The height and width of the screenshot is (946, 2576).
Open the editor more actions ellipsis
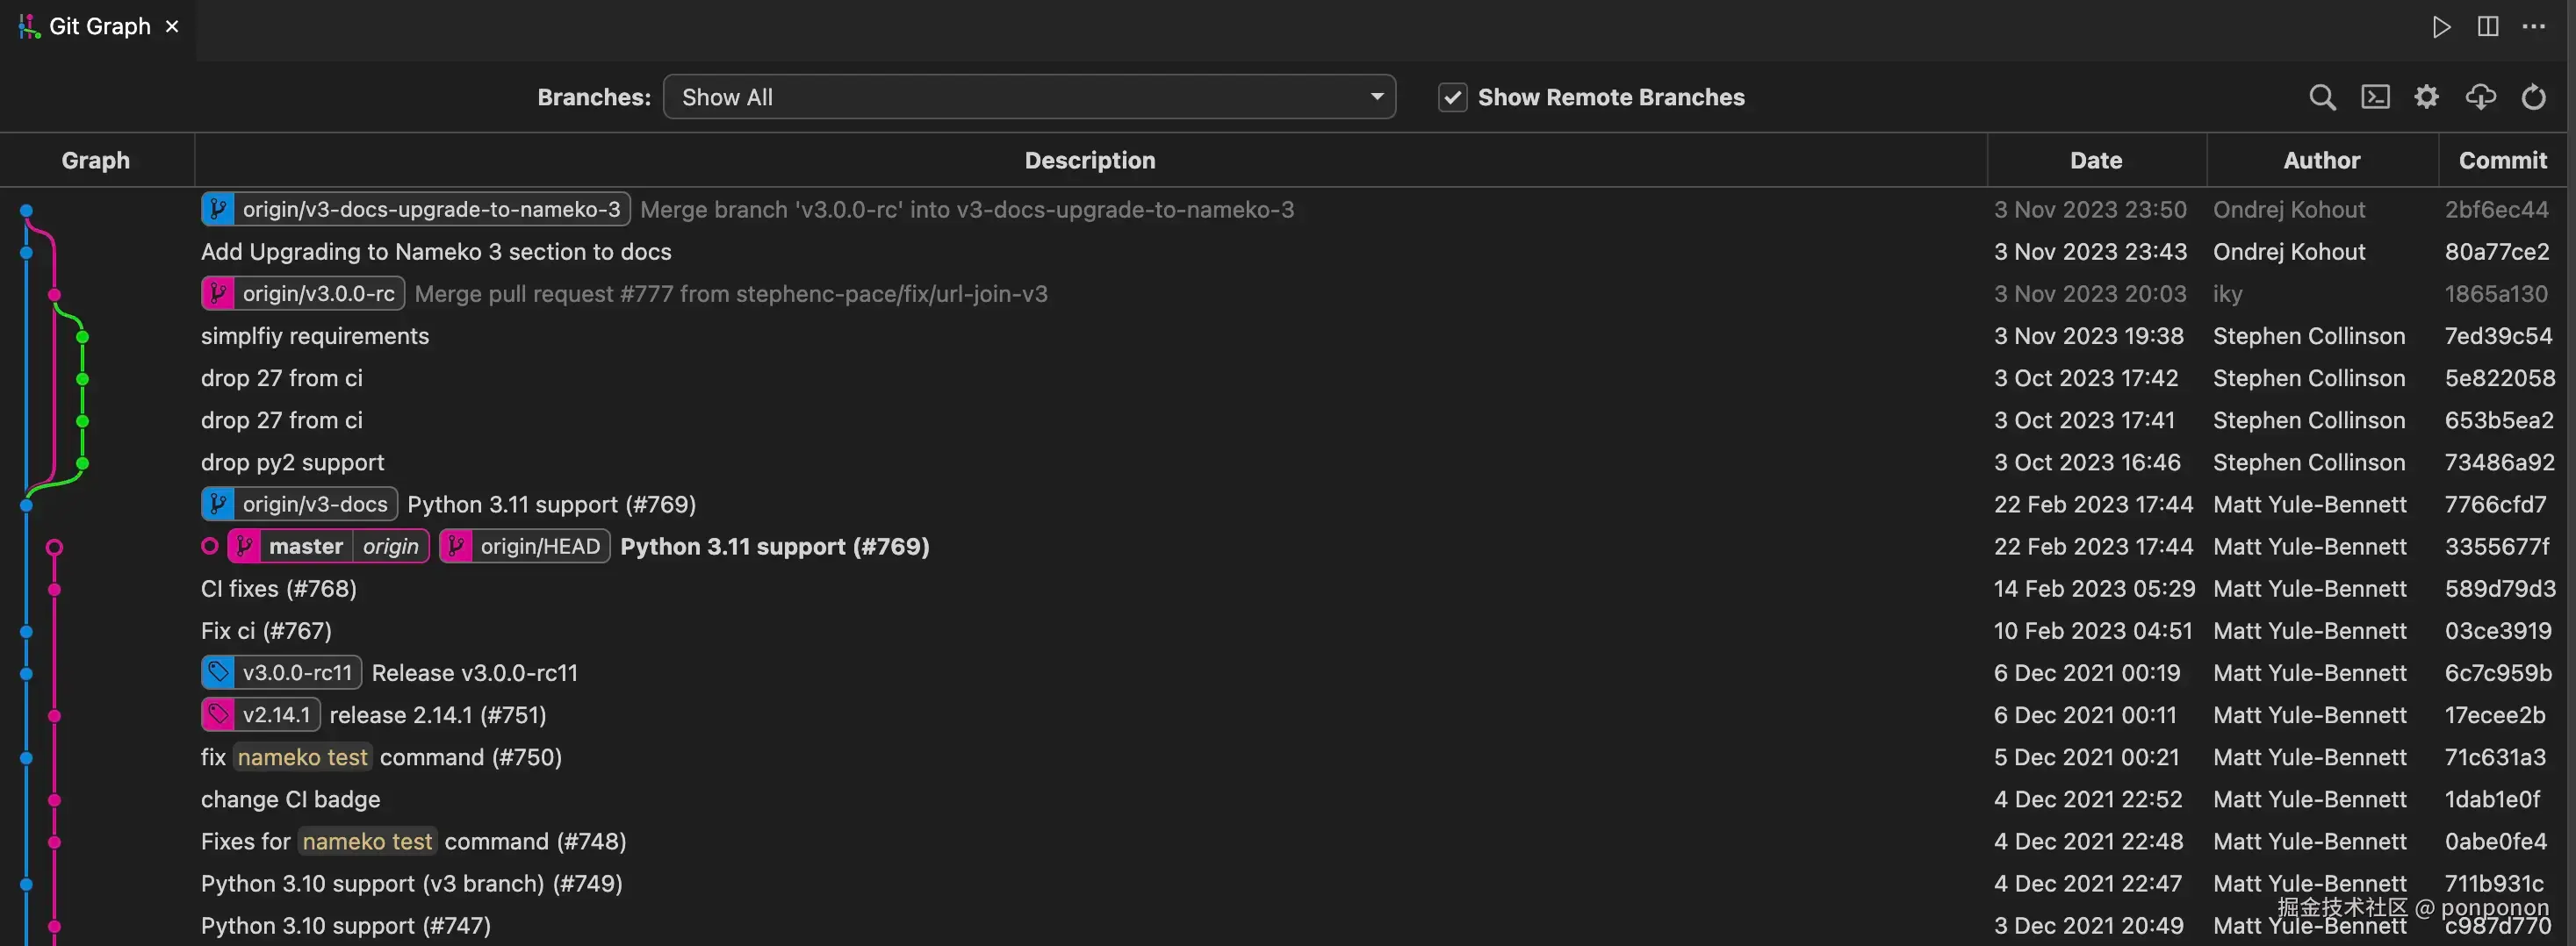coord(2534,27)
